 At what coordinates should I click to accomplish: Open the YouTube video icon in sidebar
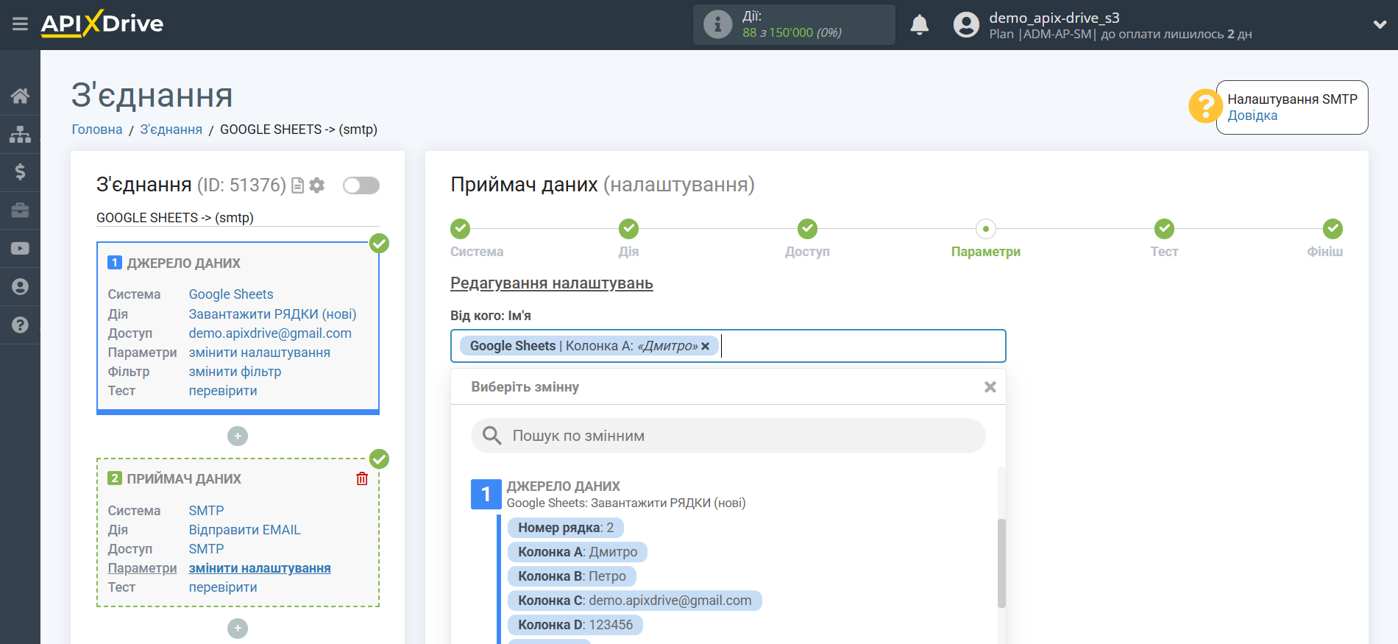point(20,249)
